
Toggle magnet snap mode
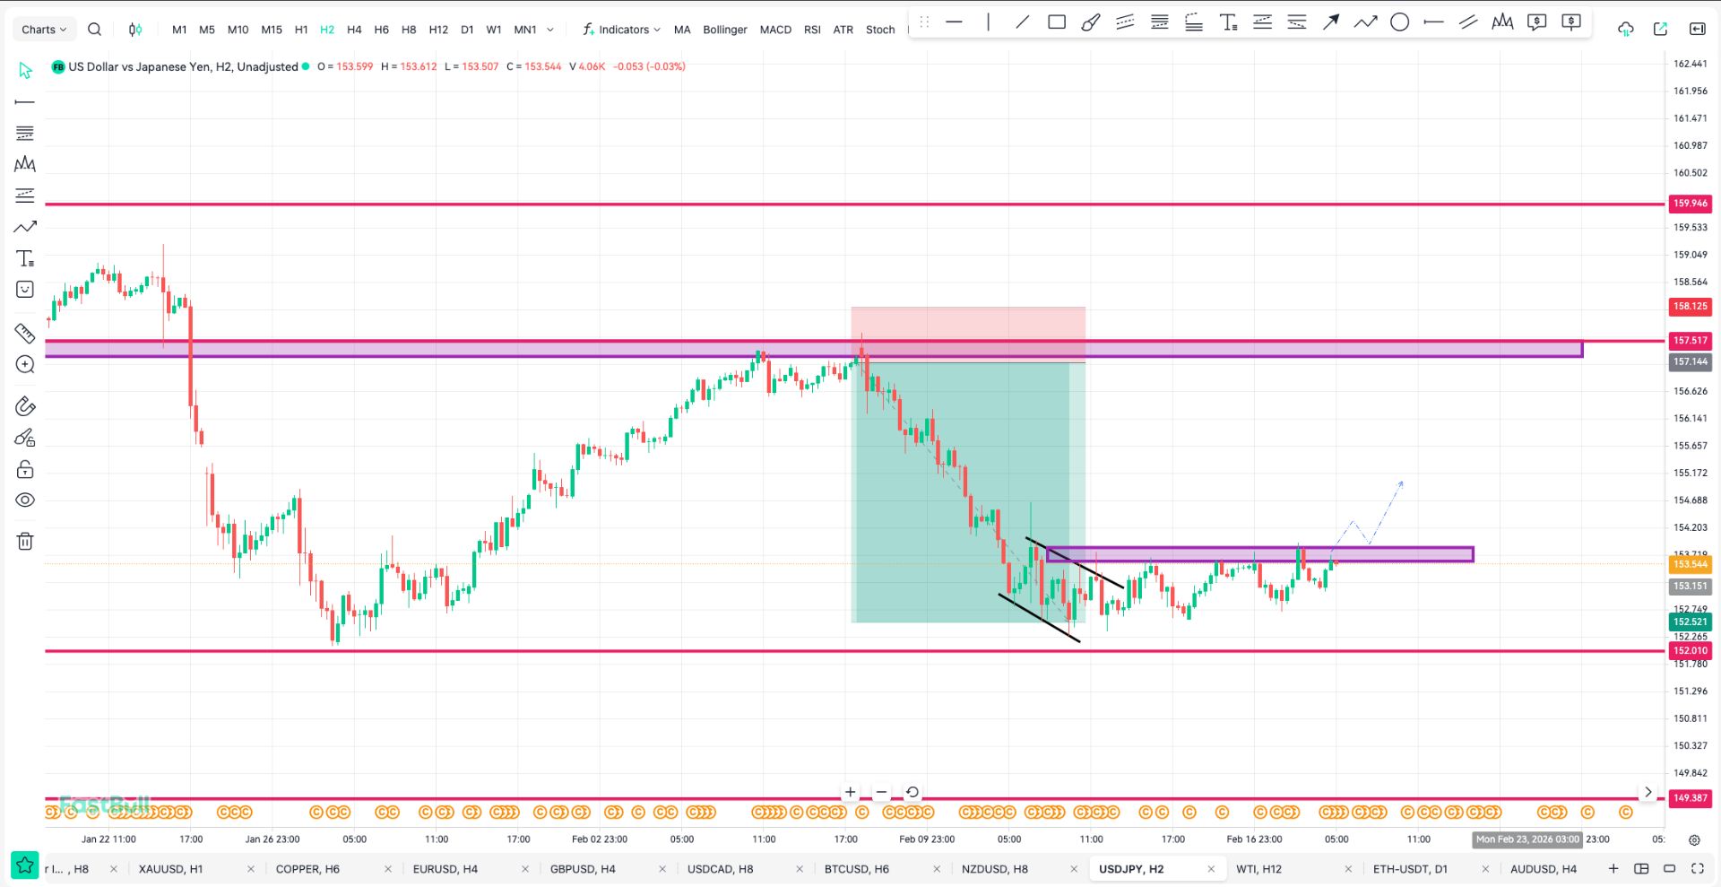pos(25,406)
